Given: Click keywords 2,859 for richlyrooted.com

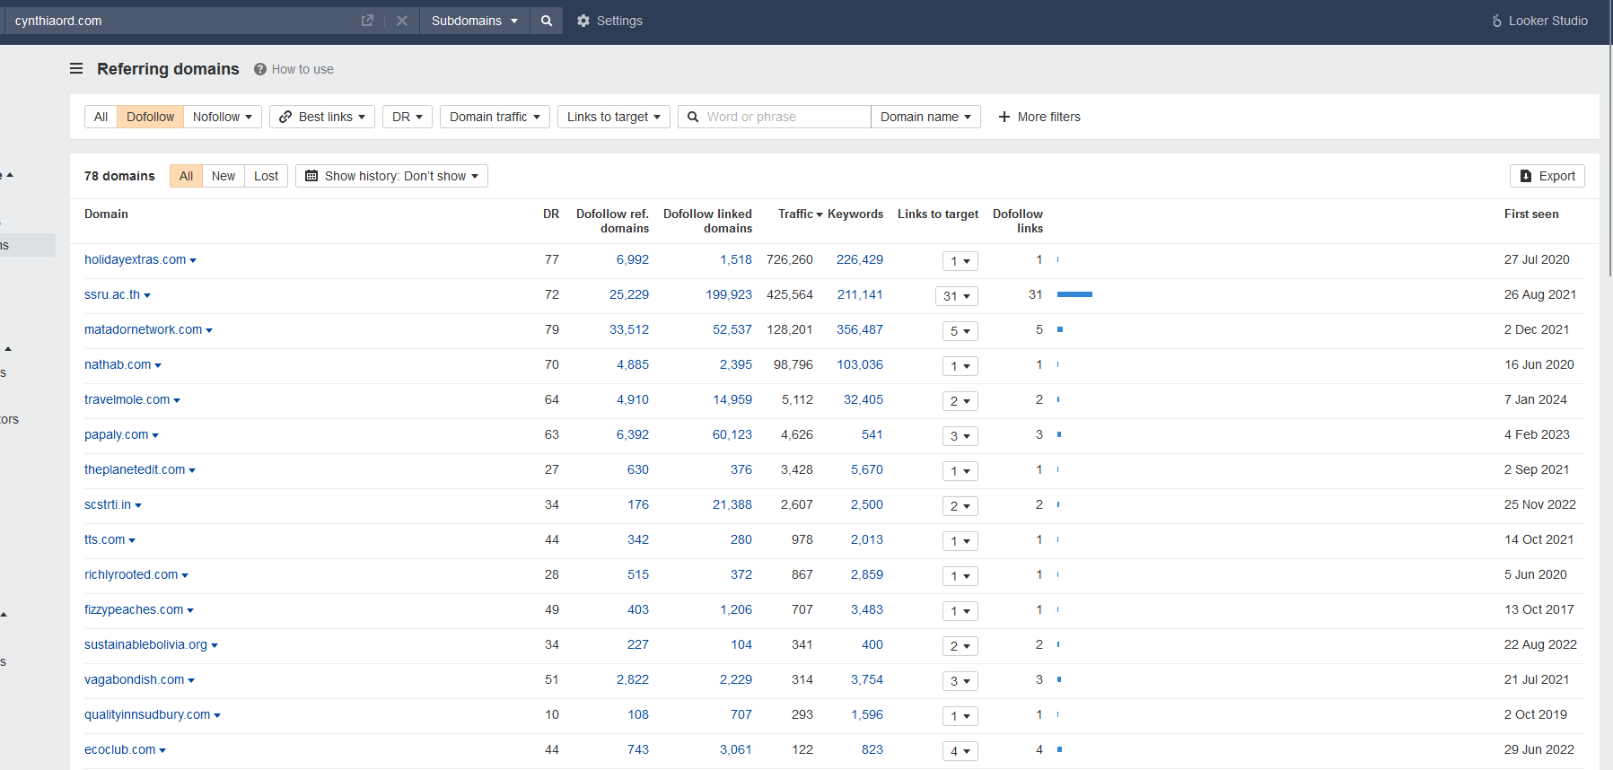Looking at the screenshot, I should 866,574.
